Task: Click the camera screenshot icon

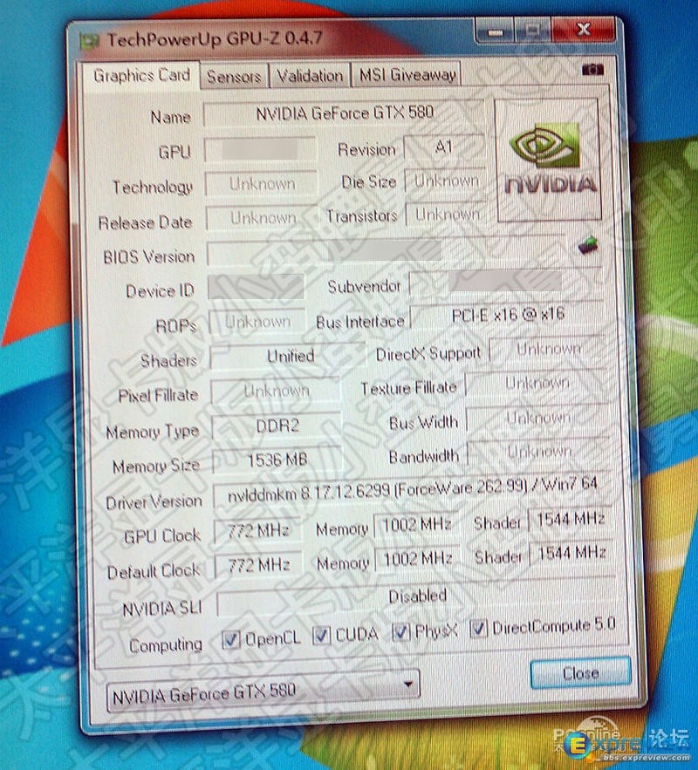Action: coord(592,70)
